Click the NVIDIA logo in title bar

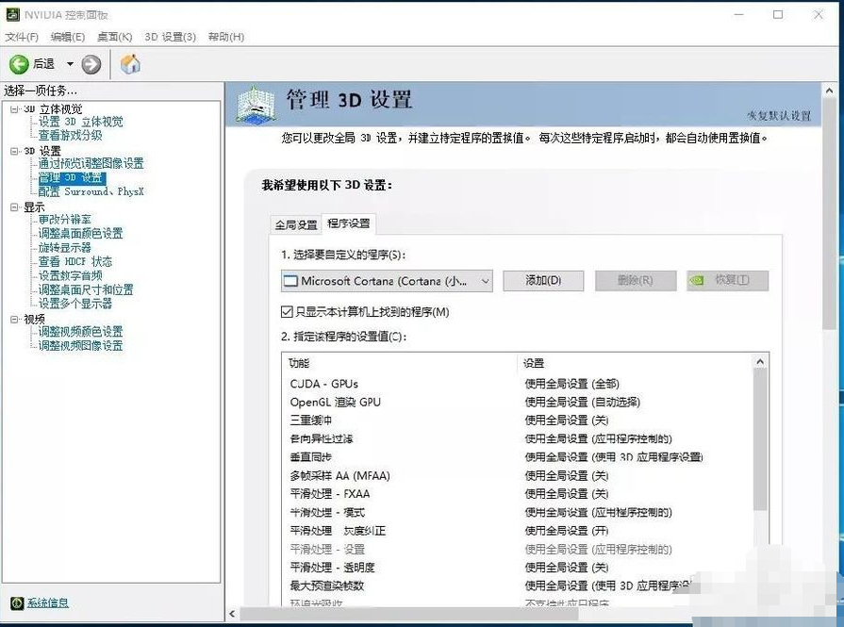click(9, 14)
